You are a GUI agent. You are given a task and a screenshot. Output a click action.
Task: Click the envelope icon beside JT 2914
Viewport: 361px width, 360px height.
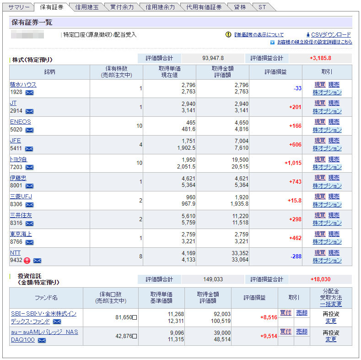pos(29,111)
